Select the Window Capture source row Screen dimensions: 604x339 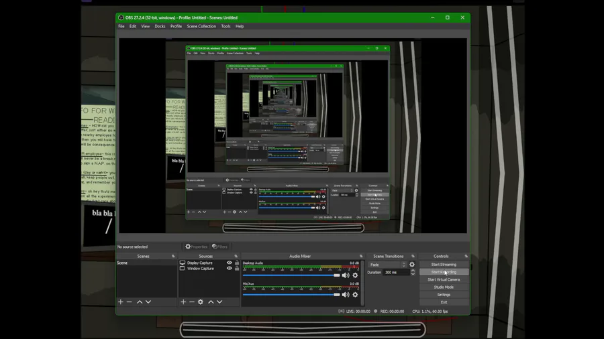209,268
